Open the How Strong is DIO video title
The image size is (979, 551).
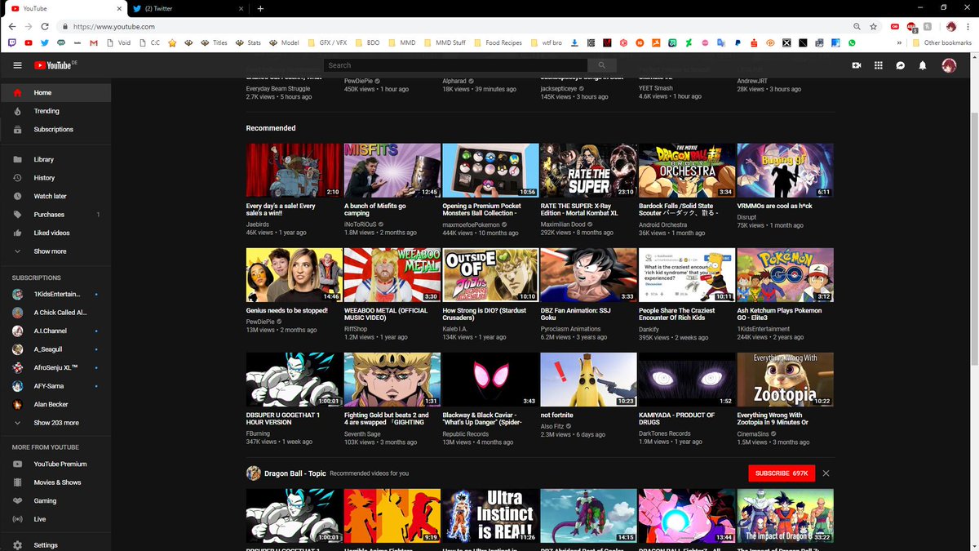click(x=486, y=315)
